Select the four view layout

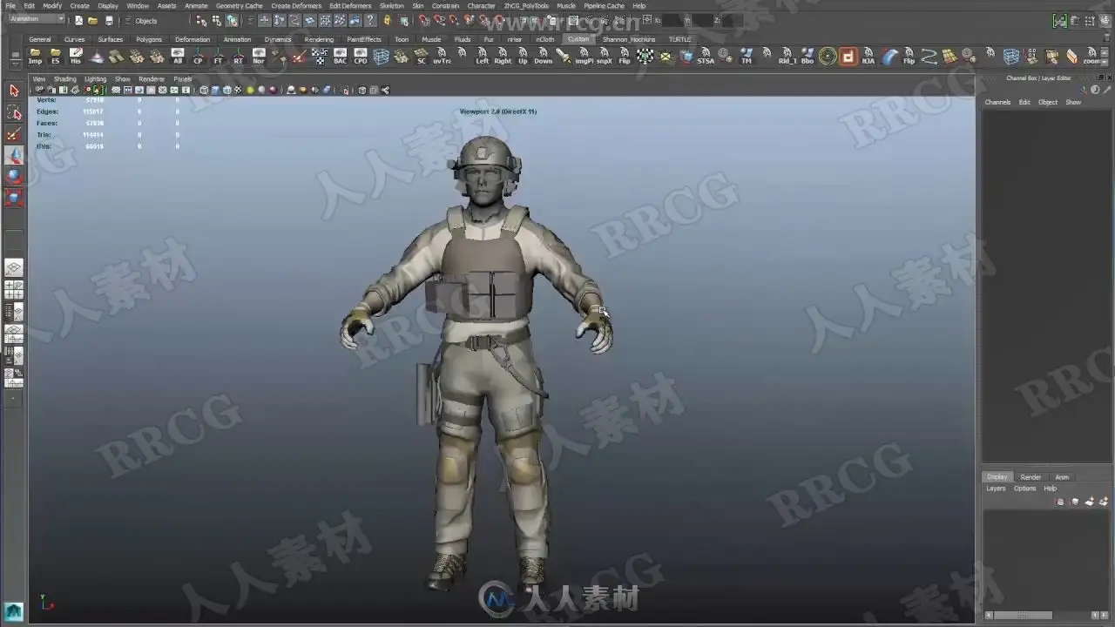(x=14, y=290)
